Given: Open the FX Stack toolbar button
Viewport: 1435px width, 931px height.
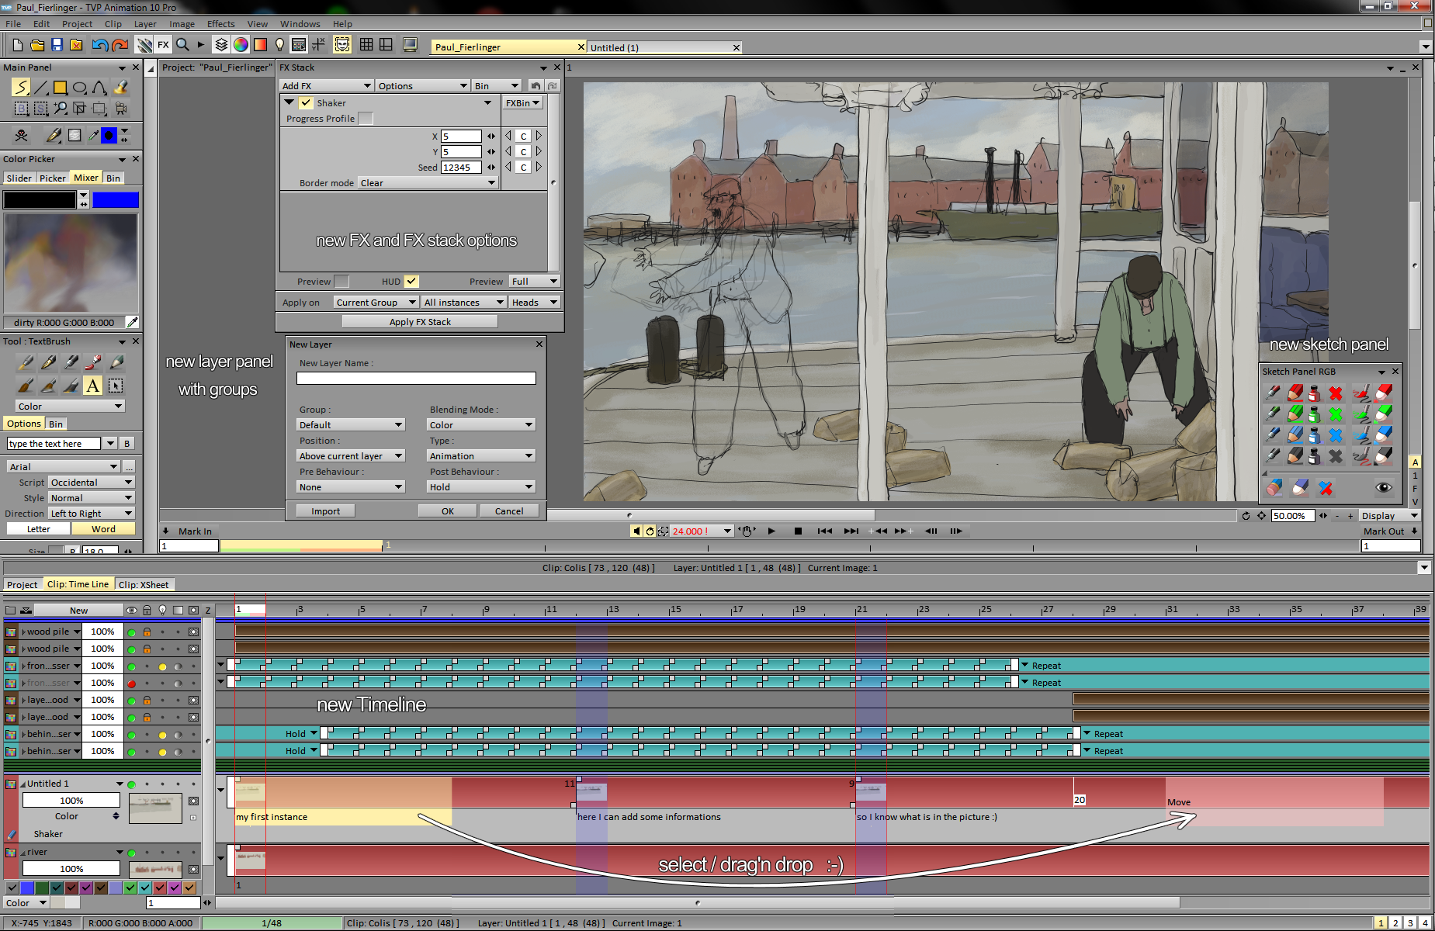Looking at the screenshot, I should click(x=163, y=45).
